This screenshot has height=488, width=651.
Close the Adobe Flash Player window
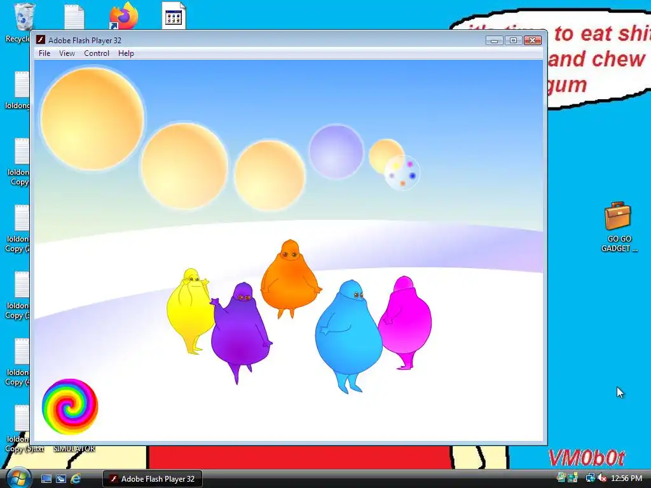(532, 40)
